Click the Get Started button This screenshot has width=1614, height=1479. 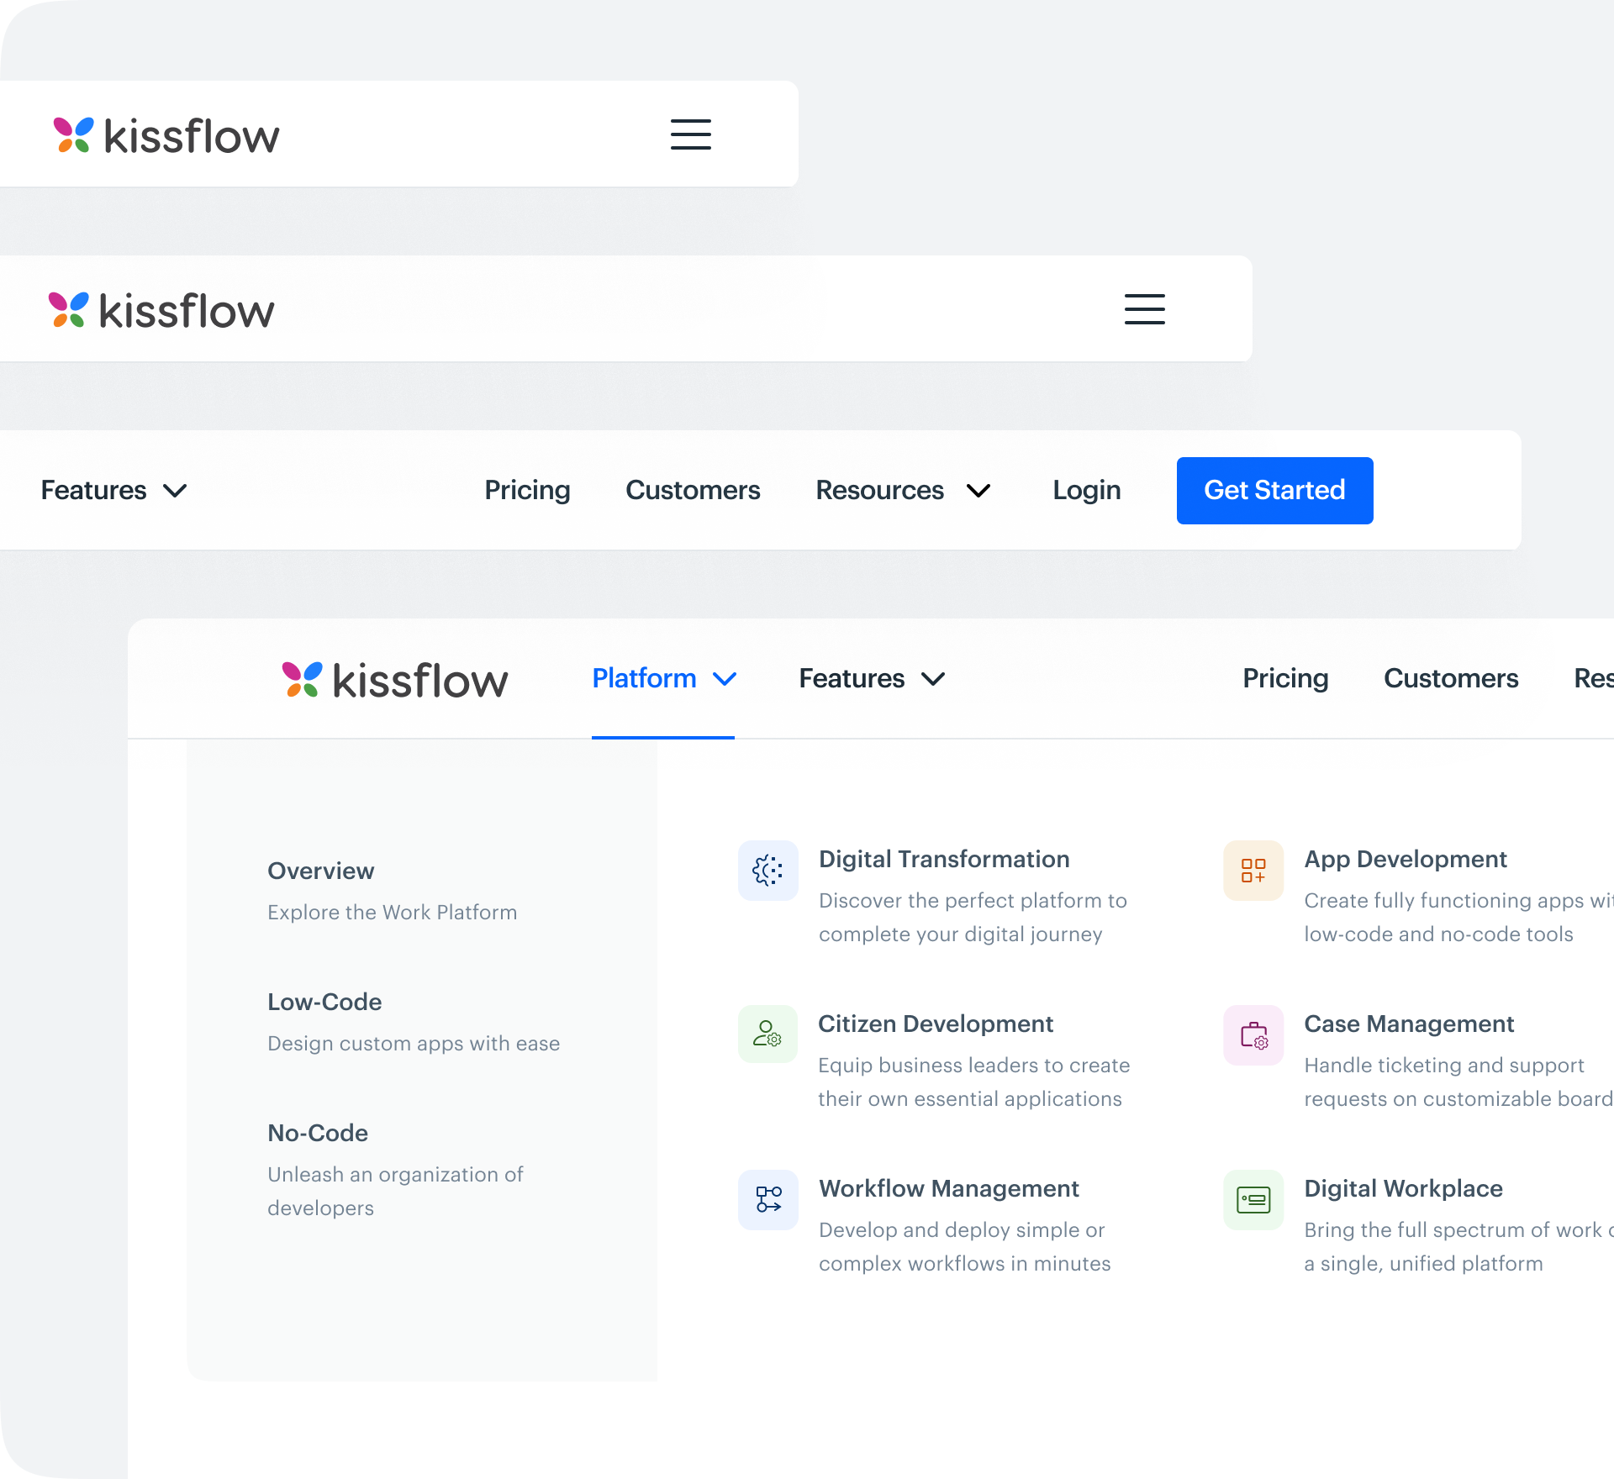point(1275,491)
